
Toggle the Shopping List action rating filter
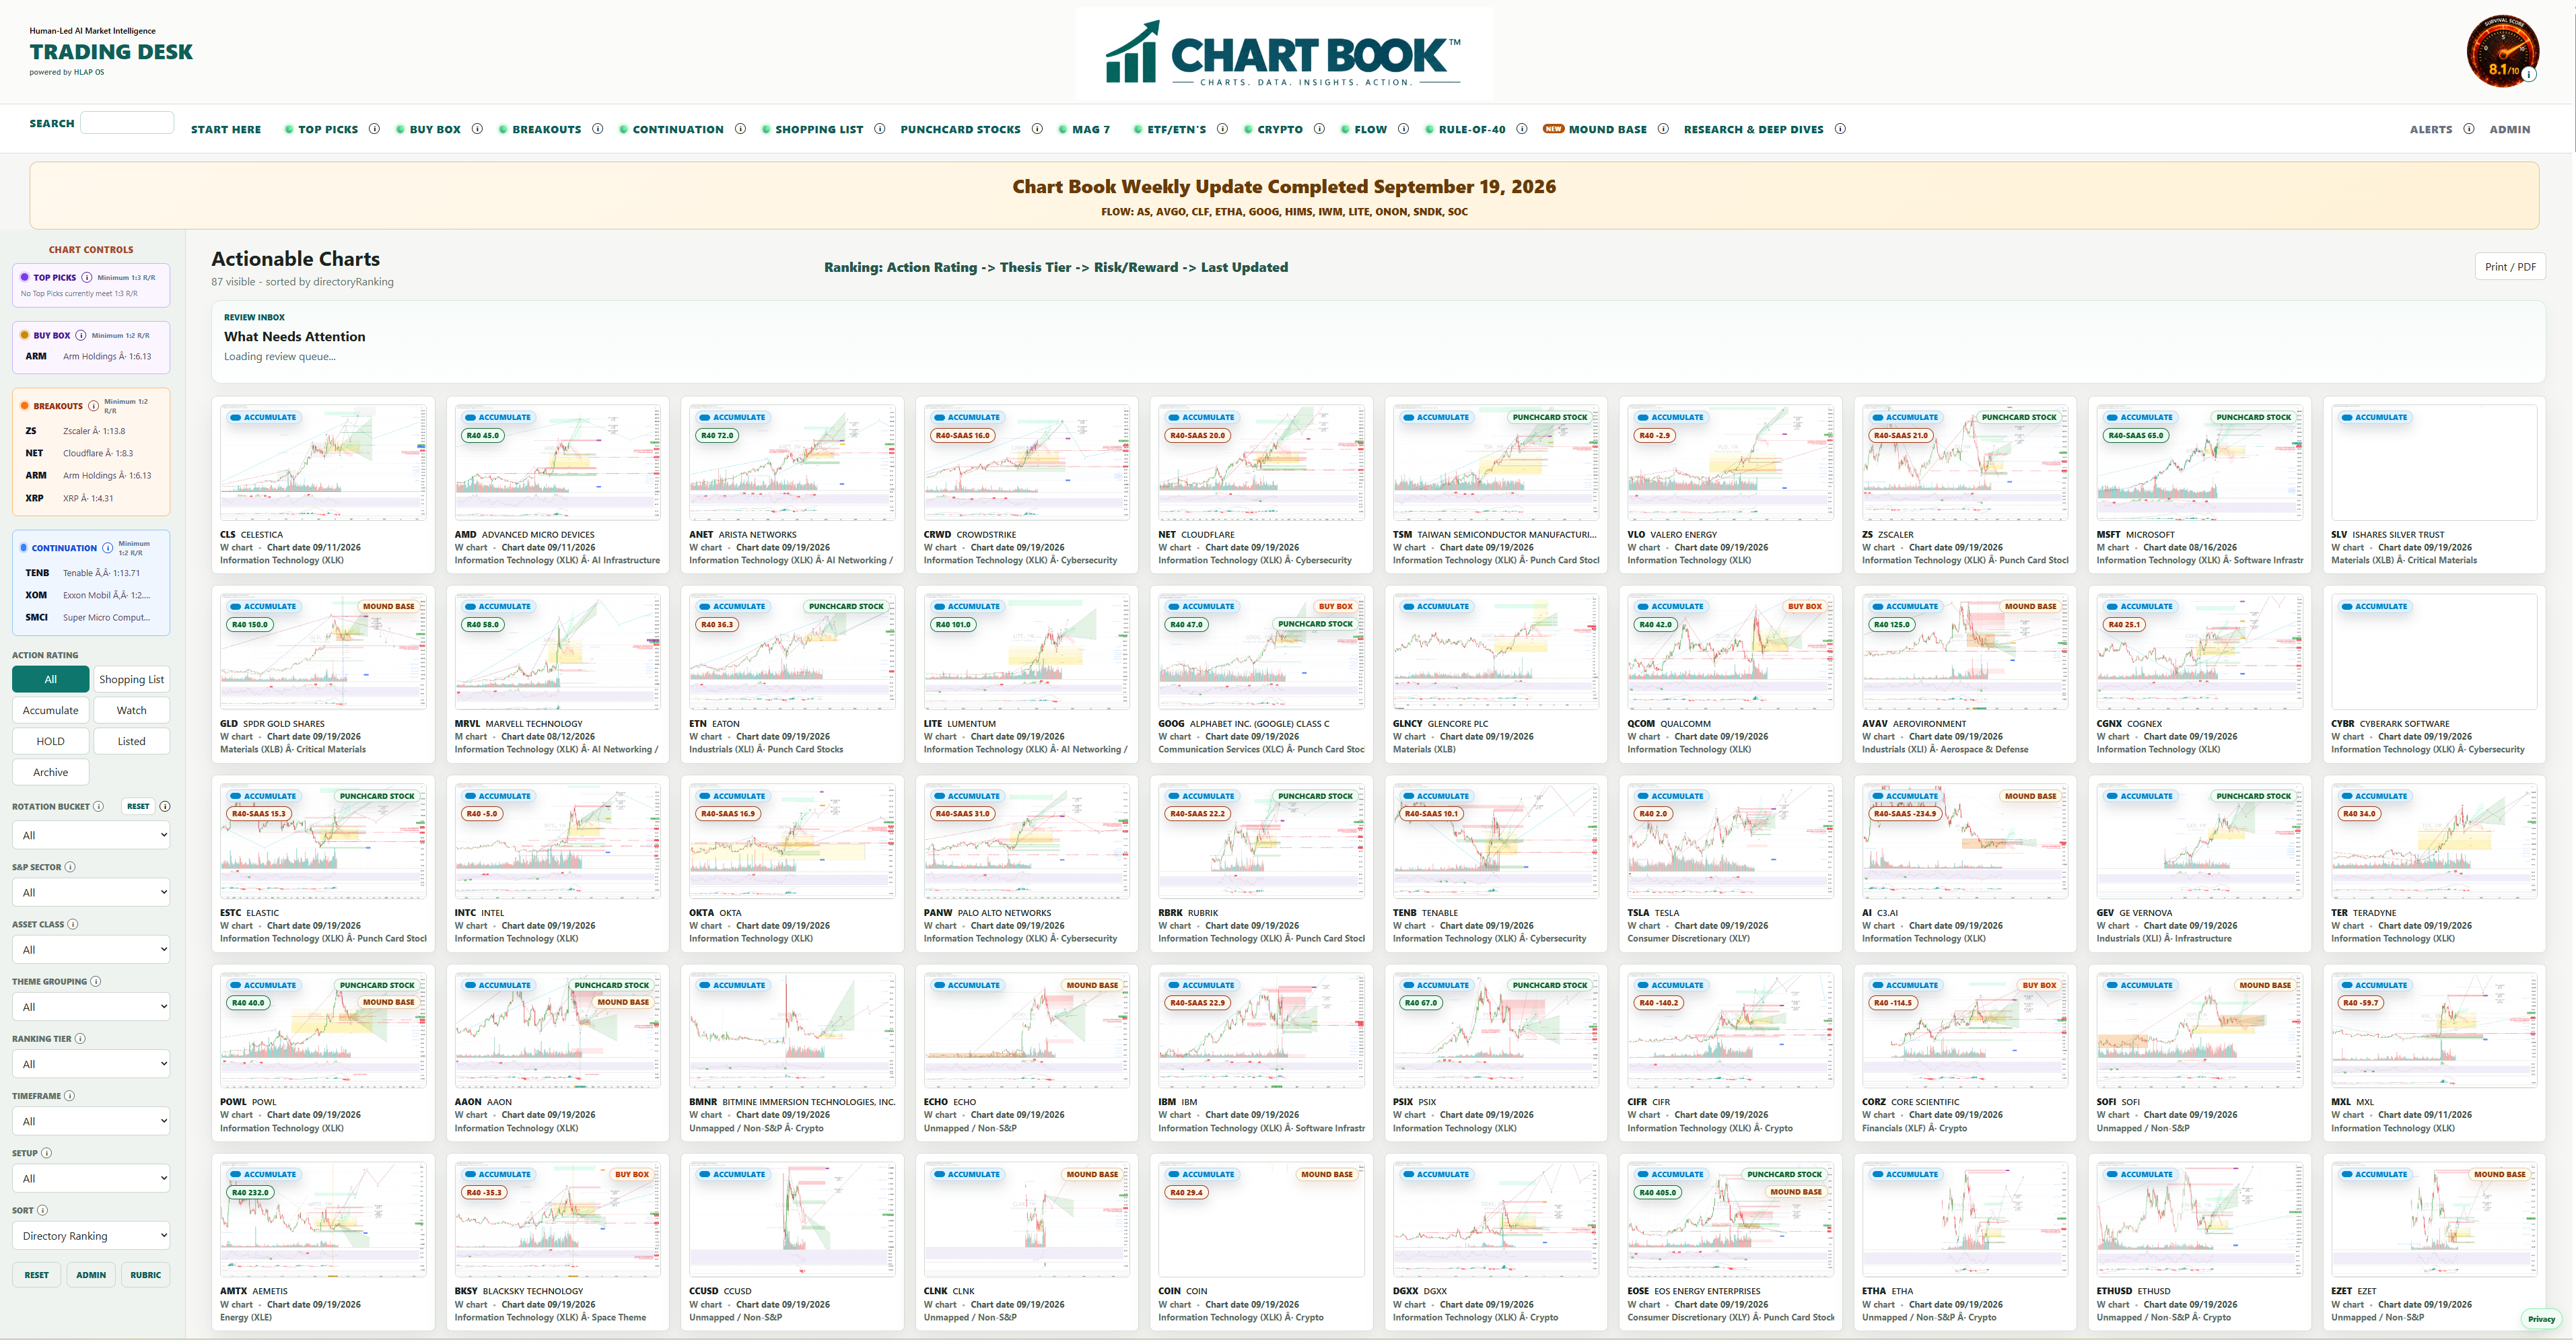(x=131, y=680)
